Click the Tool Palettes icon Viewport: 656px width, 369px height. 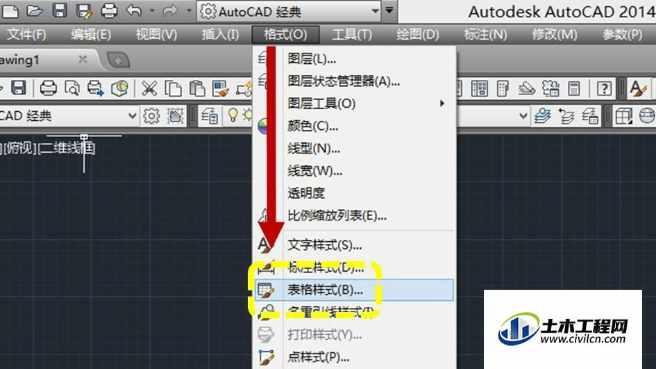[503, 88]
